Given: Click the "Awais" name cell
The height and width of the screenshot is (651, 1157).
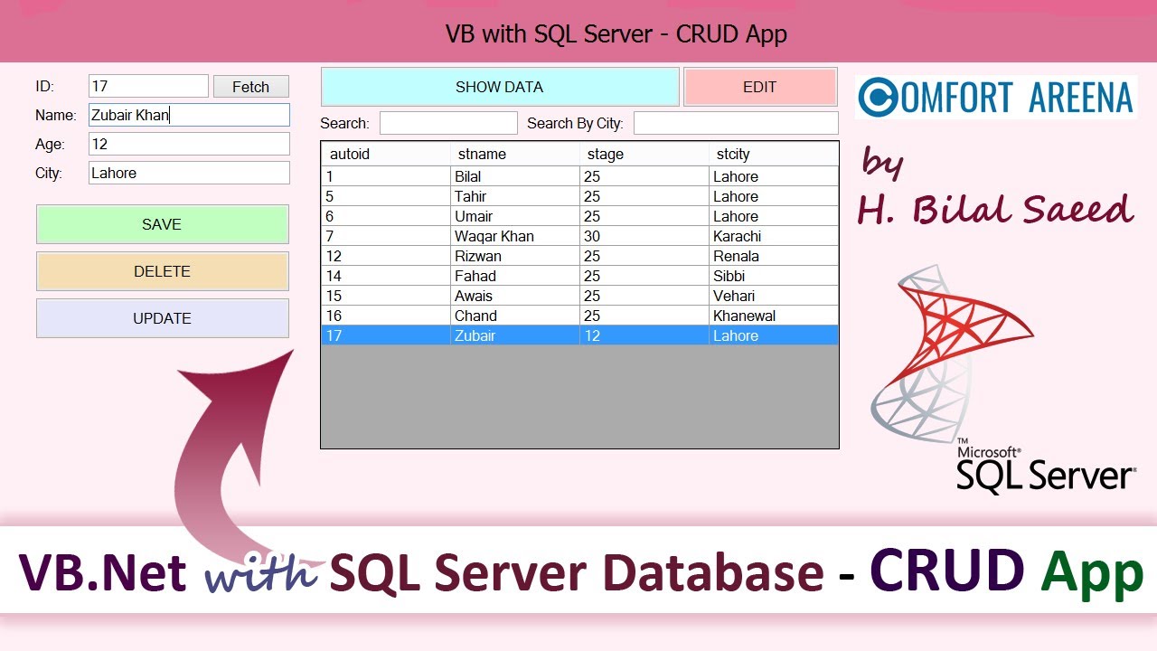Looking at the screenshot, I should (515, 296).
